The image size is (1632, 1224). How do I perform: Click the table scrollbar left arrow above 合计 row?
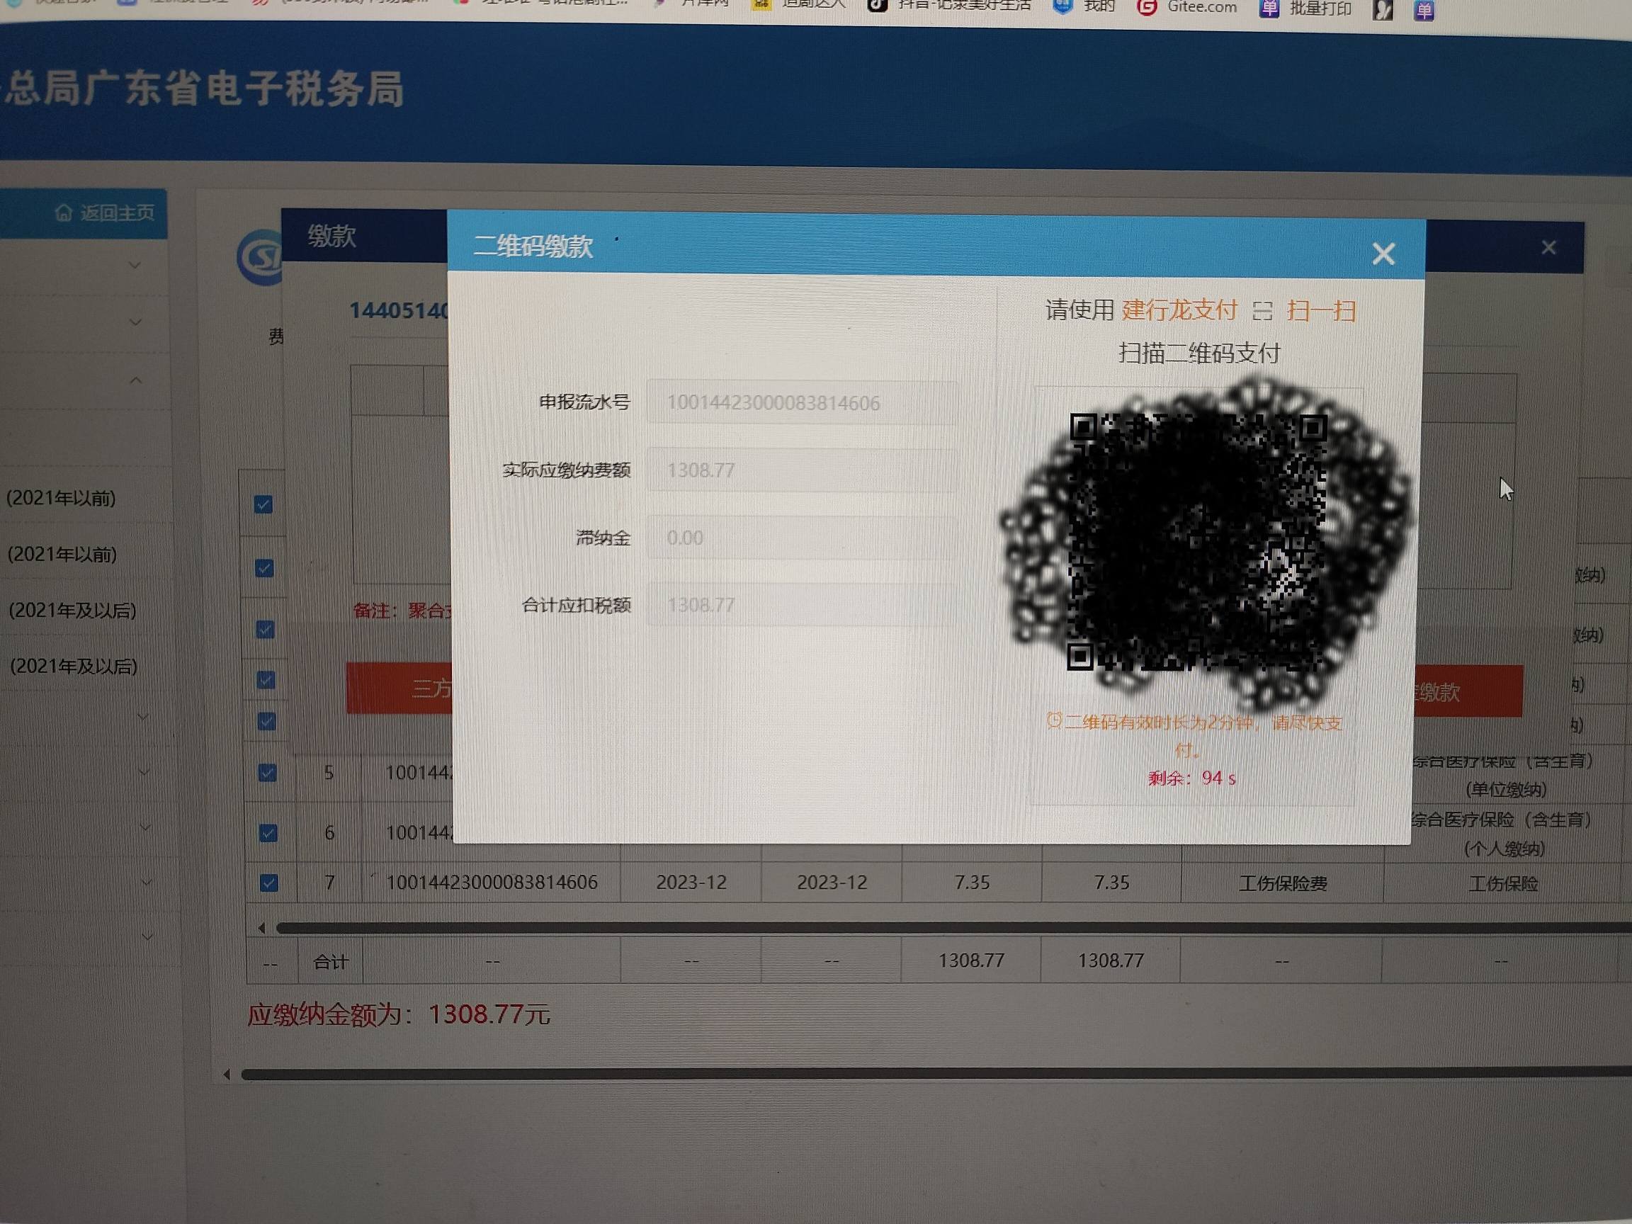click(261, 927)
